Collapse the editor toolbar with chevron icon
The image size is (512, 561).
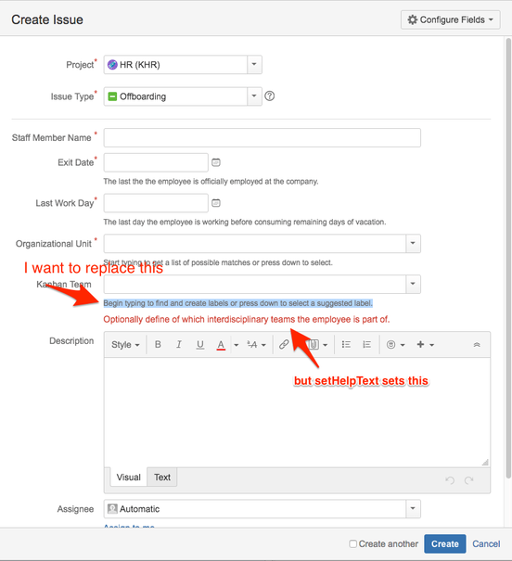point(477,345)
